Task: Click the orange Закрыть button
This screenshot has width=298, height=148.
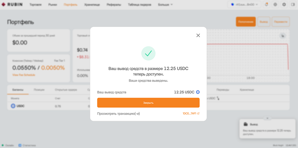Action: 148,103
